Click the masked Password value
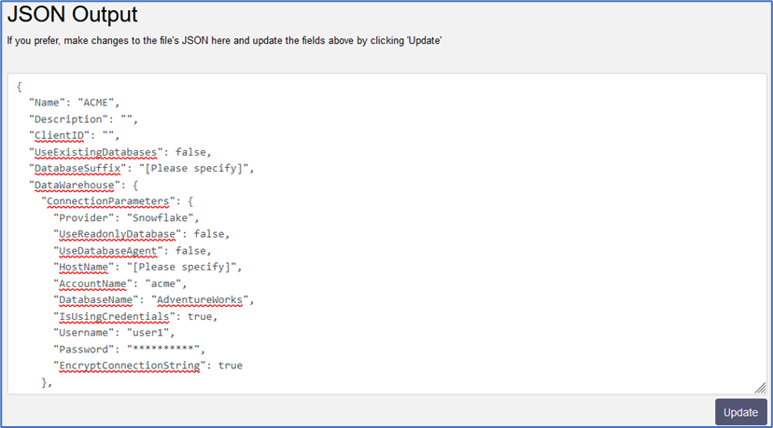773x428 pixels. coord(164,350)
